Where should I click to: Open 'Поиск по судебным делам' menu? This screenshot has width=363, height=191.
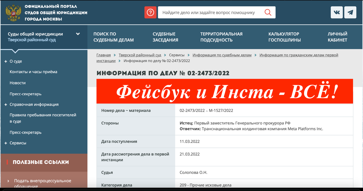pos(113,37)
